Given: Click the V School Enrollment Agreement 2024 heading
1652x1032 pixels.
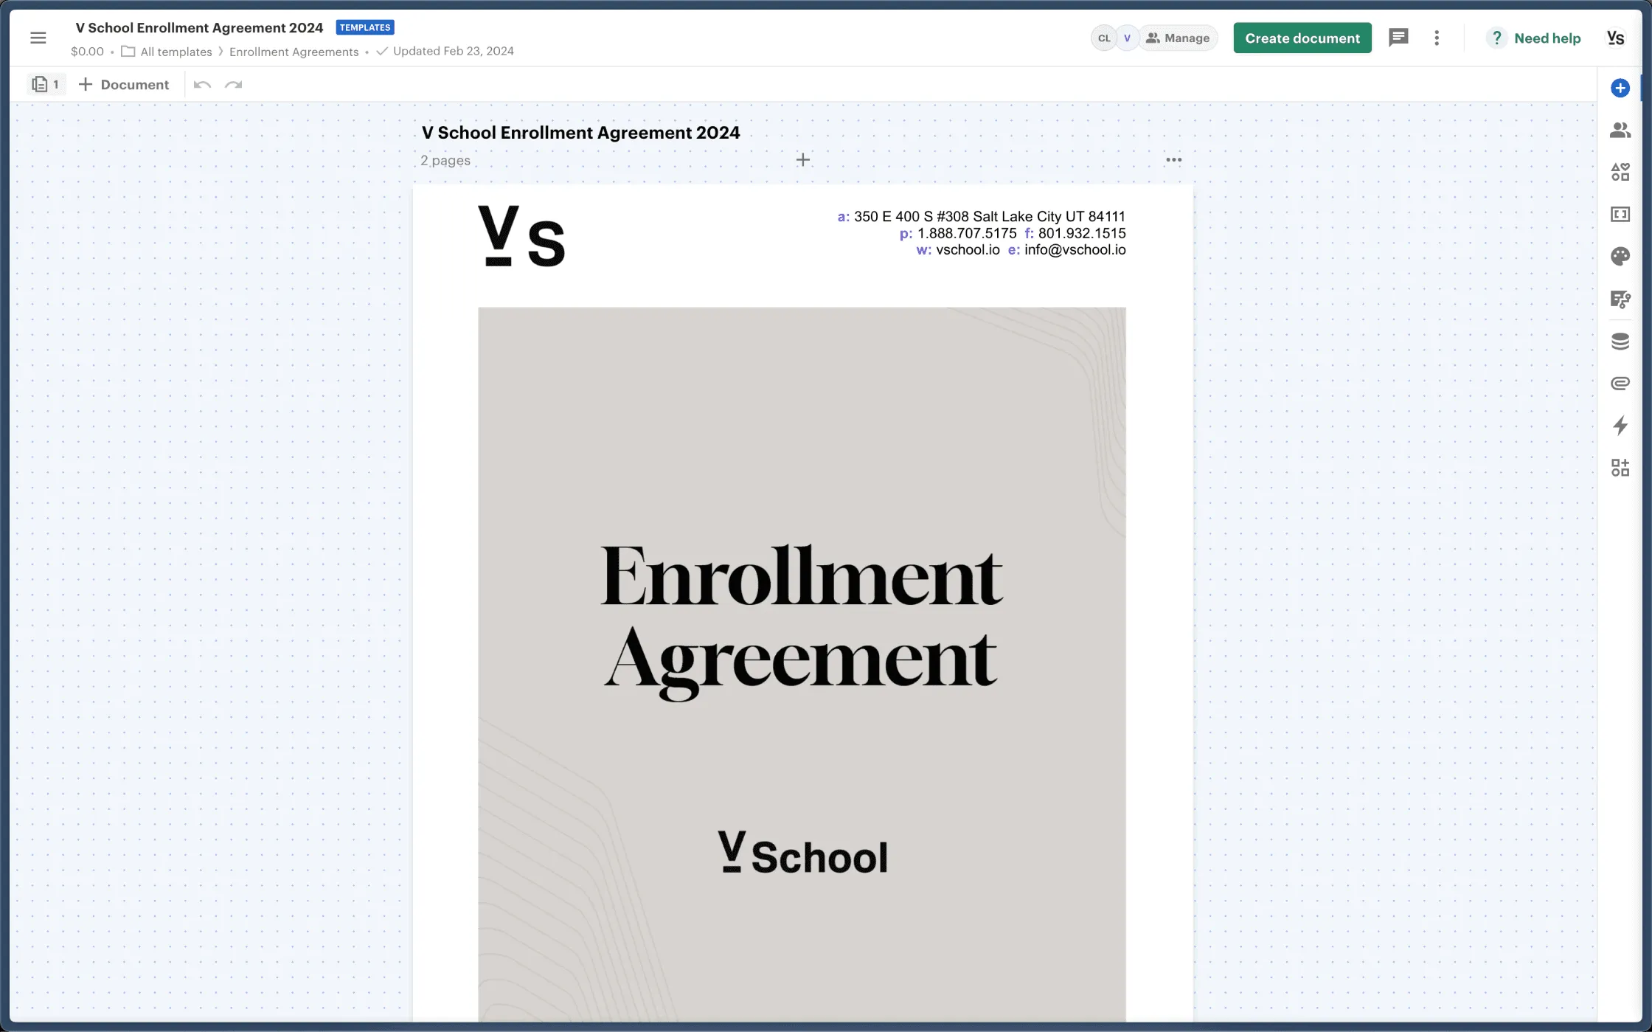Looking at the screenshot, I should point(580,133).
